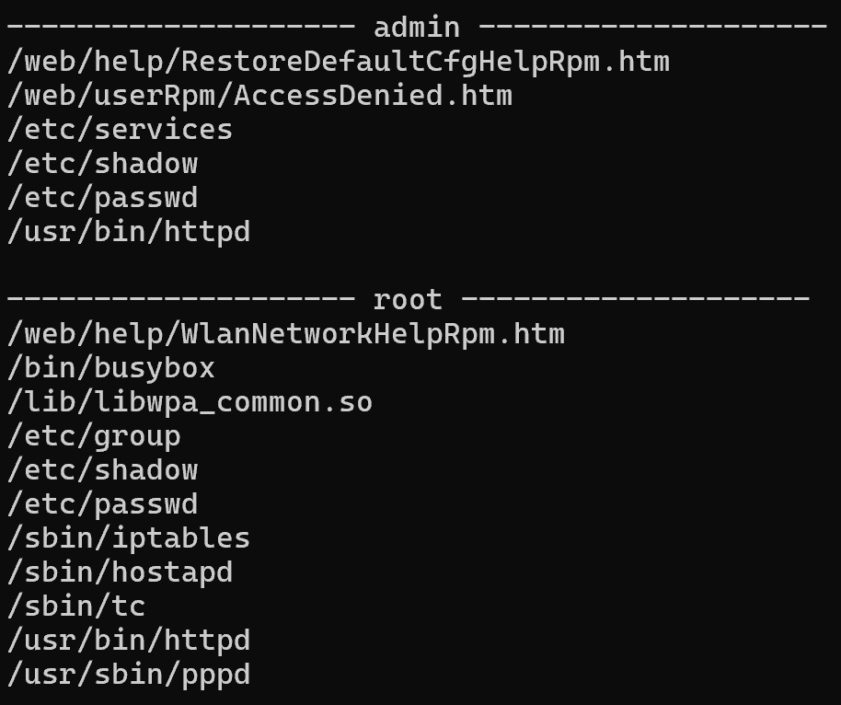
Task: Click the /sbin/iptables path
Action: pos(129,537)
